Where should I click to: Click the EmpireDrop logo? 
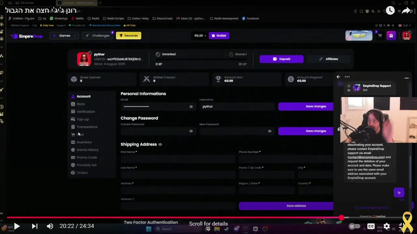27,36
